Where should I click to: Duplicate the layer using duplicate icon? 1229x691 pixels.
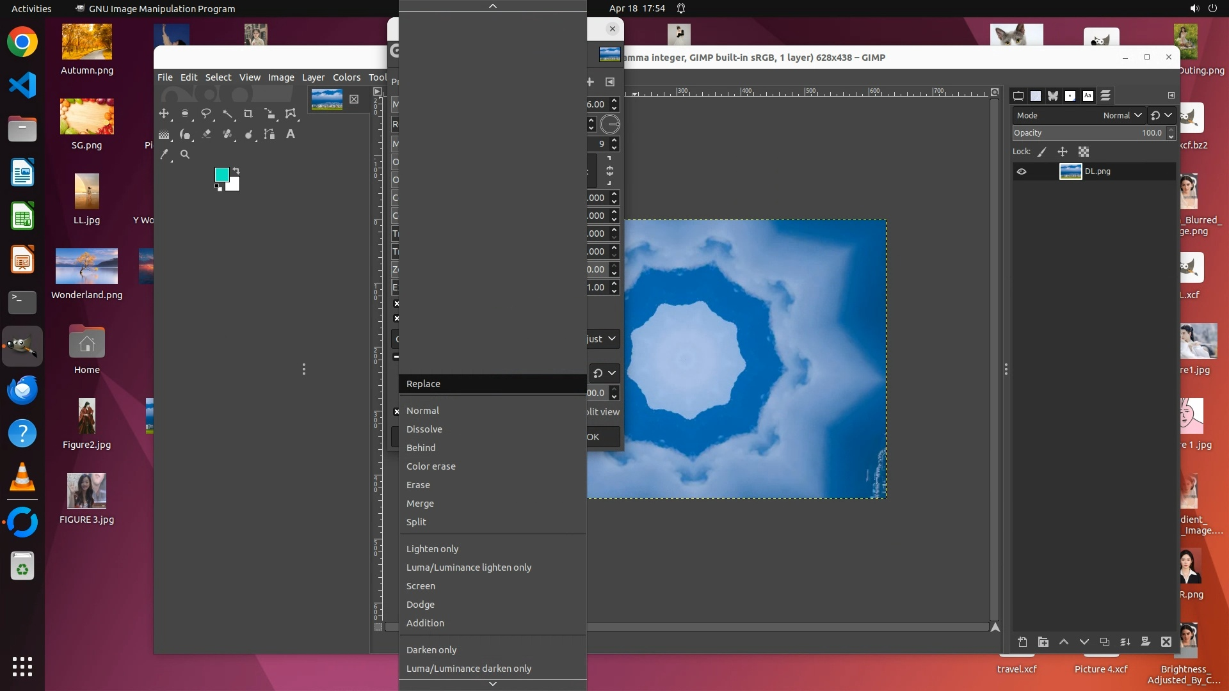pyautogui.click(x=1104, y=642)
